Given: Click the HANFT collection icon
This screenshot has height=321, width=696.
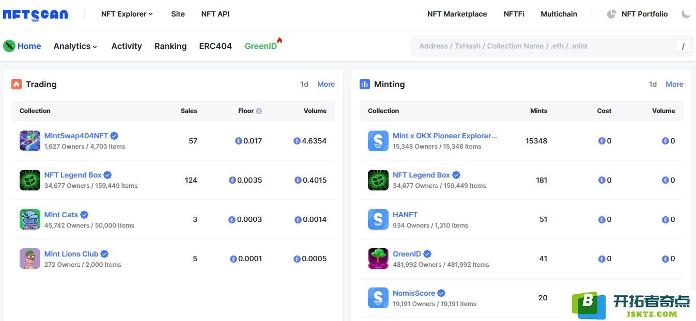Looking at the screenshot, I should click(x=378, y=219).
